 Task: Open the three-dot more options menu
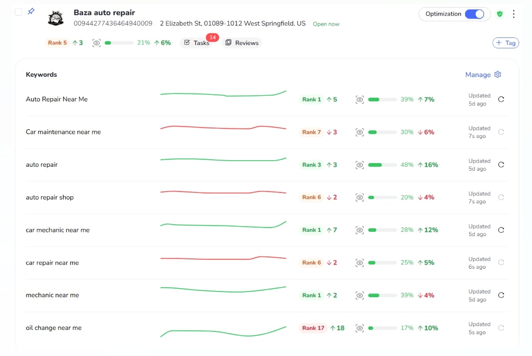point(513,14)
